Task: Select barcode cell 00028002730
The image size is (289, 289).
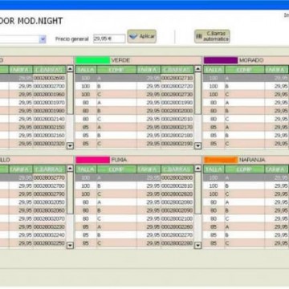Action: tap(177, 95)
